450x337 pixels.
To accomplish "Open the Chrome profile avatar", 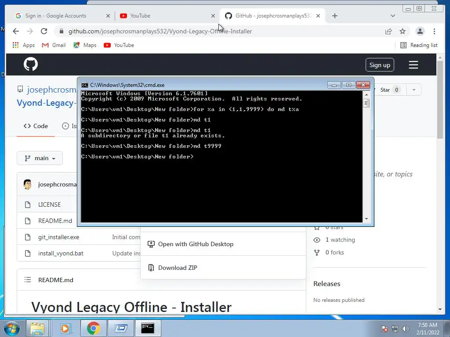I will pos(420,31).
